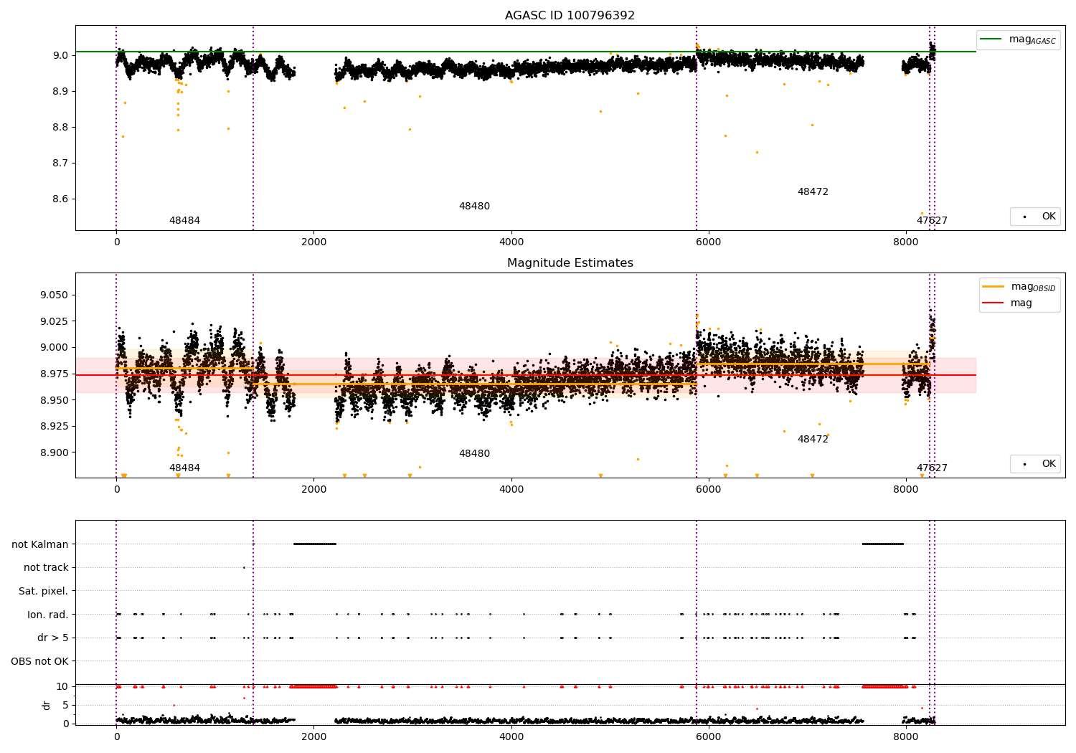Click the 'Sat. pixel.' row label
The height and width of the screenshot is (753, 1076).
click(x=44, y=591)
